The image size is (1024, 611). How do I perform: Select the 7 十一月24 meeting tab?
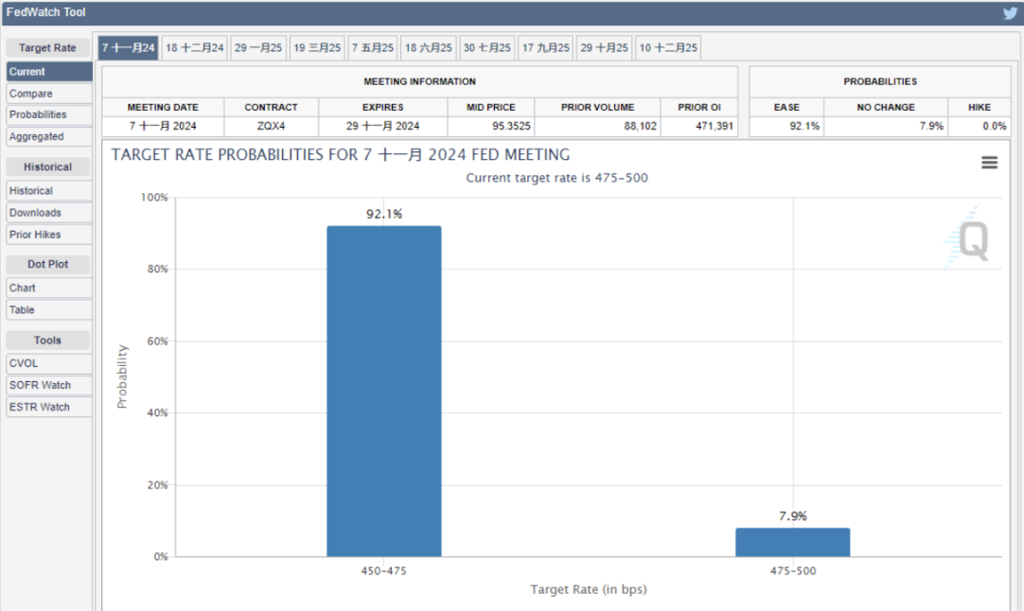point(128,47)
